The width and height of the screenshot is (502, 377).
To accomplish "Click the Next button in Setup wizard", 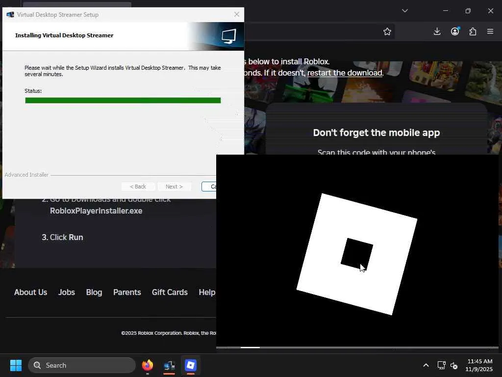I will pyautogui.click(x=174, y=187).
